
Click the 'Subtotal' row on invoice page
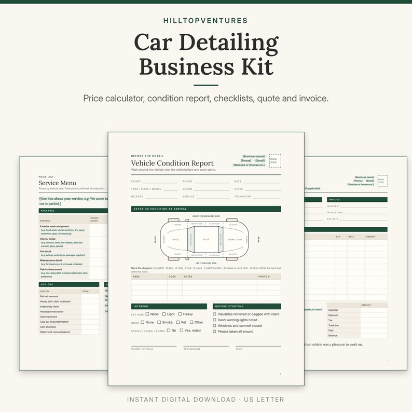tap(357, 310)
